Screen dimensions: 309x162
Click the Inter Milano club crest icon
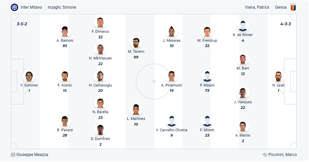(14, 7)
